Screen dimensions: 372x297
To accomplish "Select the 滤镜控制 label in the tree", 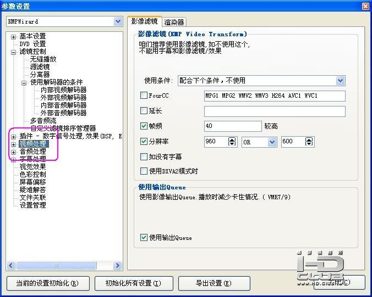I will 32,52.
